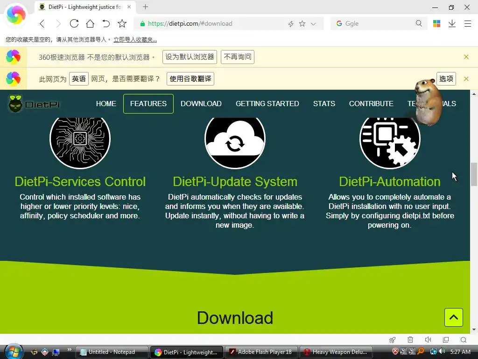This screenshot has height=359, width=478.
Task: Click the import bookmarks link
Action: [135, 40]
